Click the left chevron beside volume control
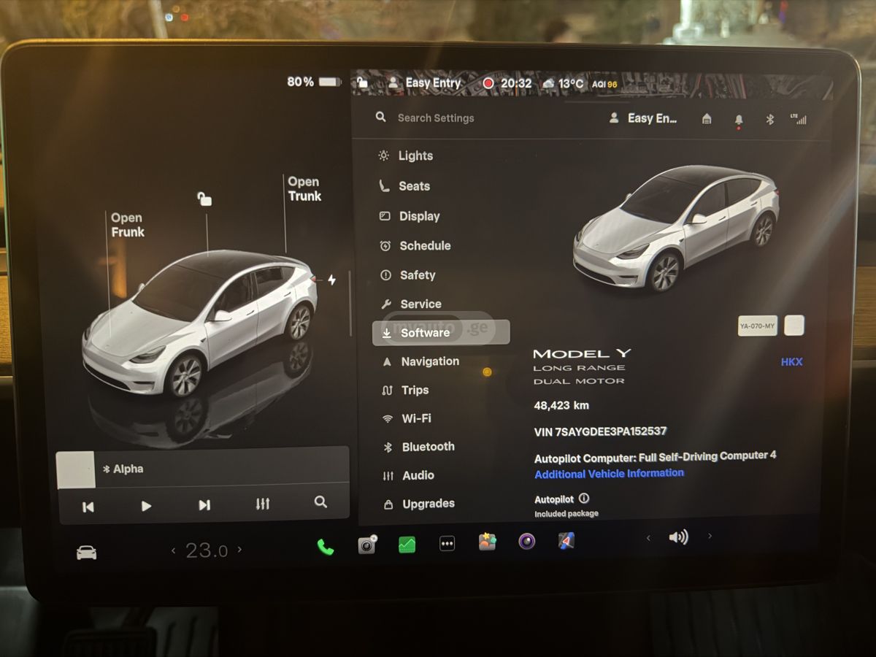 pyautogui.click(x=648, y=537)
